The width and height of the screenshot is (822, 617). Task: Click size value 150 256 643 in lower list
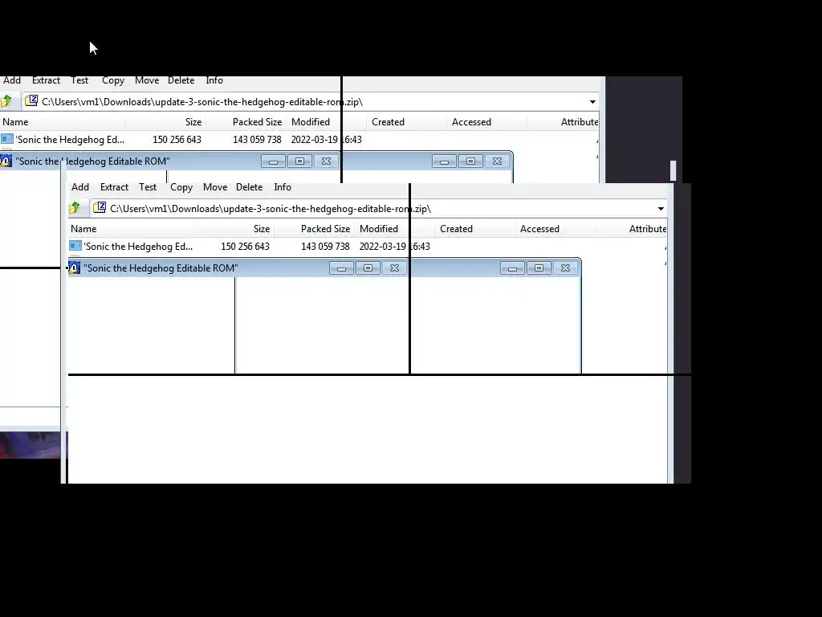tap(245, 246)
